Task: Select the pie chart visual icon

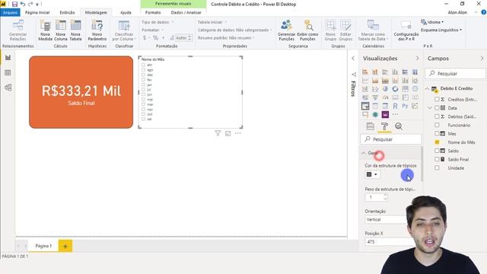Action: point(385,89)
